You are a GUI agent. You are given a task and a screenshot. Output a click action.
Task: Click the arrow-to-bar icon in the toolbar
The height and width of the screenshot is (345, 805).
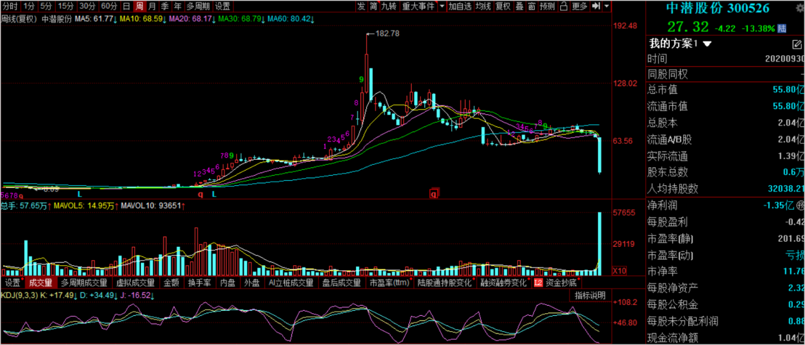click(596, 6)
